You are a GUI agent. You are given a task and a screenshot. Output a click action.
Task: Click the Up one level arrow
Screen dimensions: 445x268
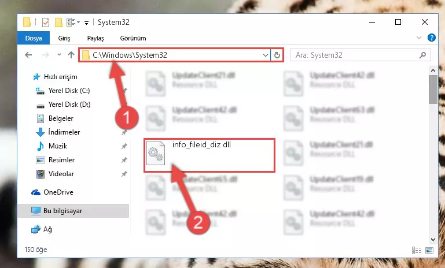[71, 55]
